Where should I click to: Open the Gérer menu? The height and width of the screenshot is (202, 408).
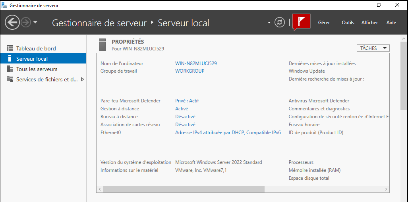(x=324, y=23)
